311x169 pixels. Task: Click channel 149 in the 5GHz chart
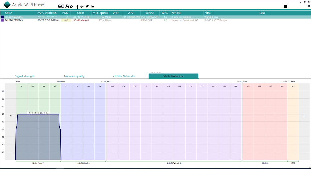pyautogui.click(x=248, y=86)
